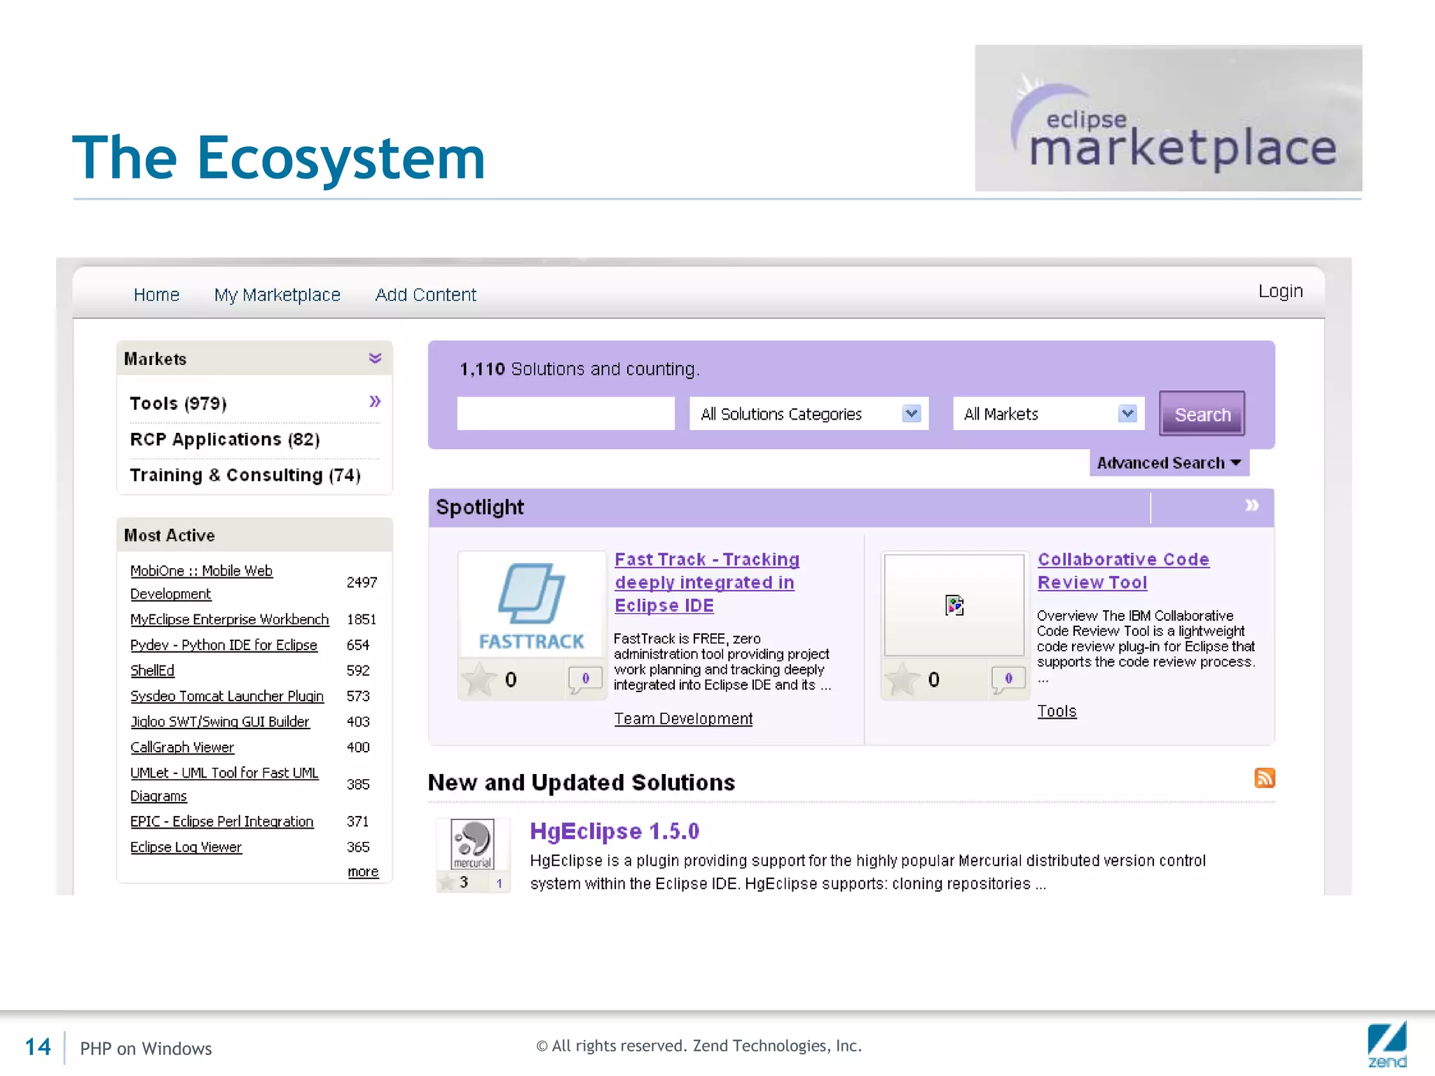Image resolution: width=1435 pixels, height=1076 pixels.
Task: Click the FastTrack logo thumbnail
Action: tap(531, 605)
